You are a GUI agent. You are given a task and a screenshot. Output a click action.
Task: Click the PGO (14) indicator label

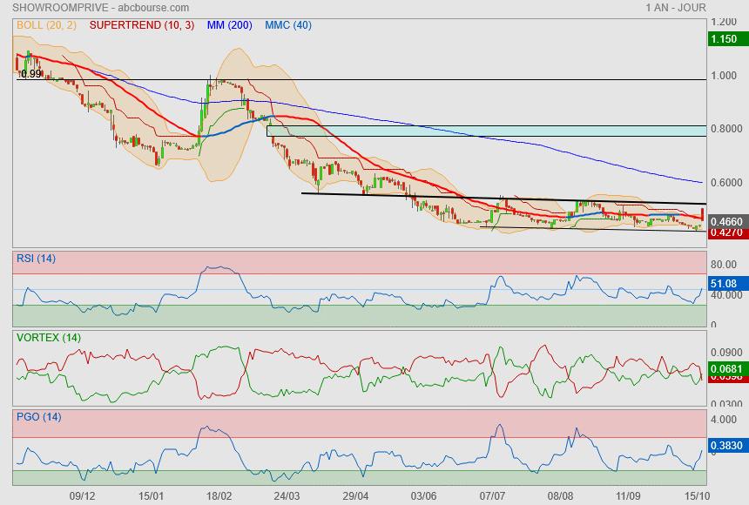(x=38, y=416)
